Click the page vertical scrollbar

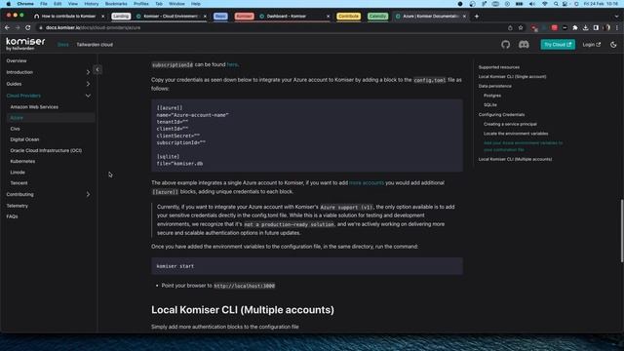click(622, 231)
